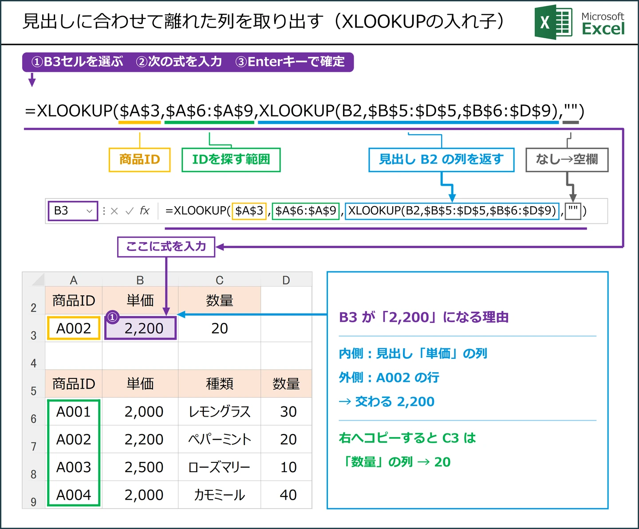
Task: Expand the Name Box dropdown arrow
Action: [89, 211]
